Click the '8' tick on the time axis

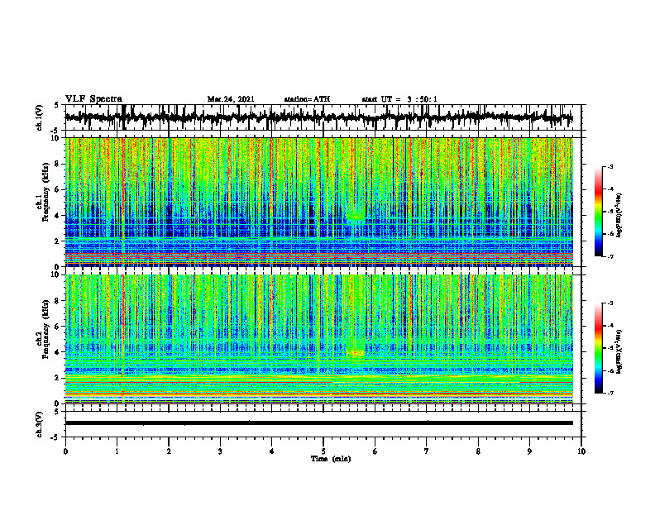(478, 451)
